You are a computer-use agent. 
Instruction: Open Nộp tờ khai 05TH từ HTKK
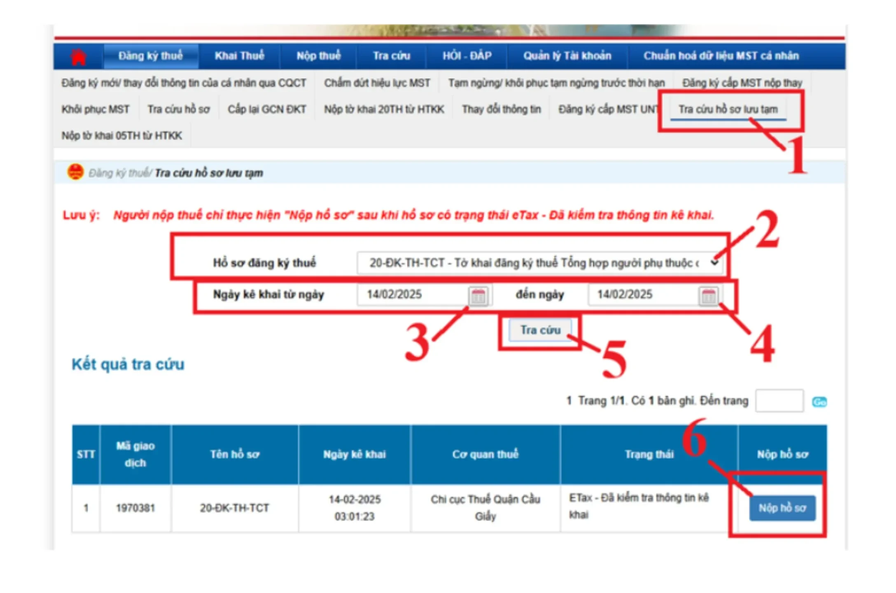tap(122, 136)
